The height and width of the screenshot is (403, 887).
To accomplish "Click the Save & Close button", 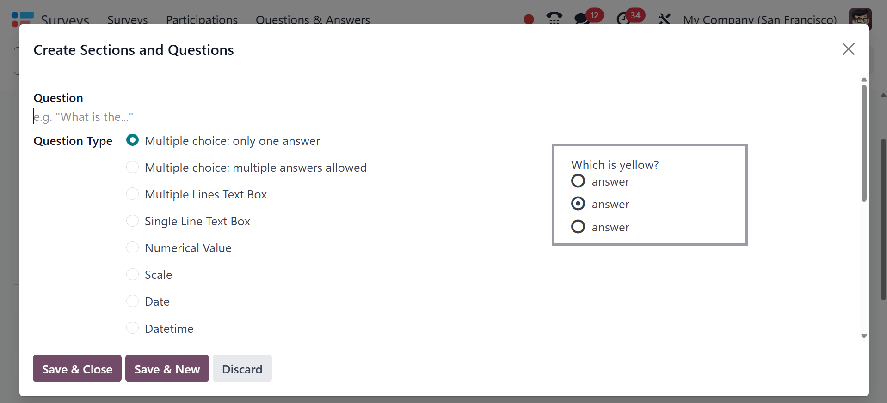I will tap(77, 368).
